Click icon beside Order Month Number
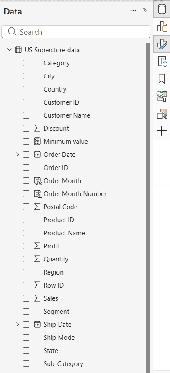Image resolution: width=170 pixels, height=373 pixels. click(38, 194)
